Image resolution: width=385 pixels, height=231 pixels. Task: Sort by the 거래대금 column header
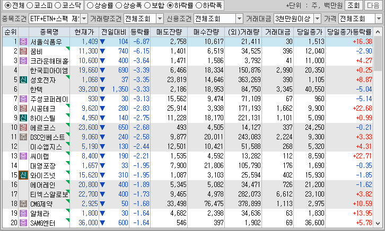(x=278, y=32)
